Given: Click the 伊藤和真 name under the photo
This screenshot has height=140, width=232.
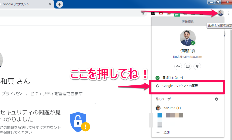Looking at the screenshot, I should click(x=188, y=51).
